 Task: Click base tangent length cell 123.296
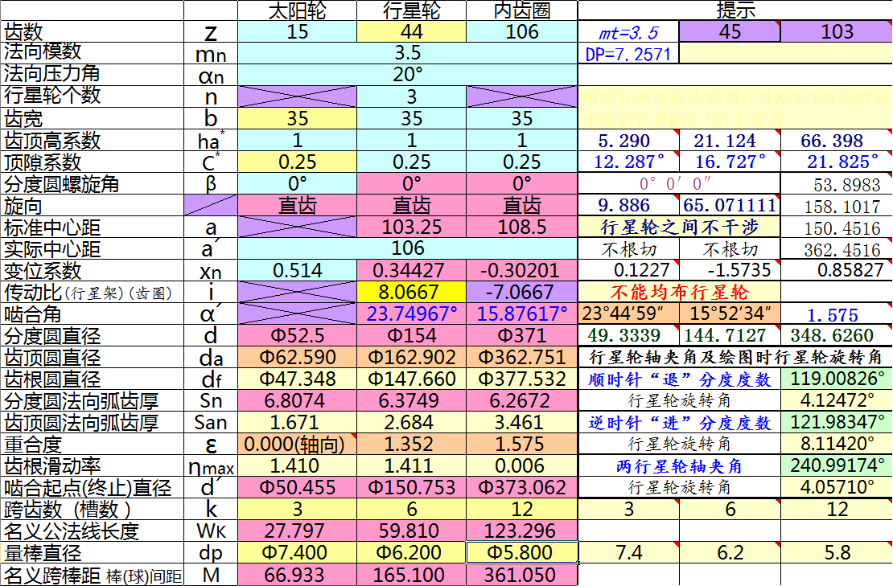521,531
